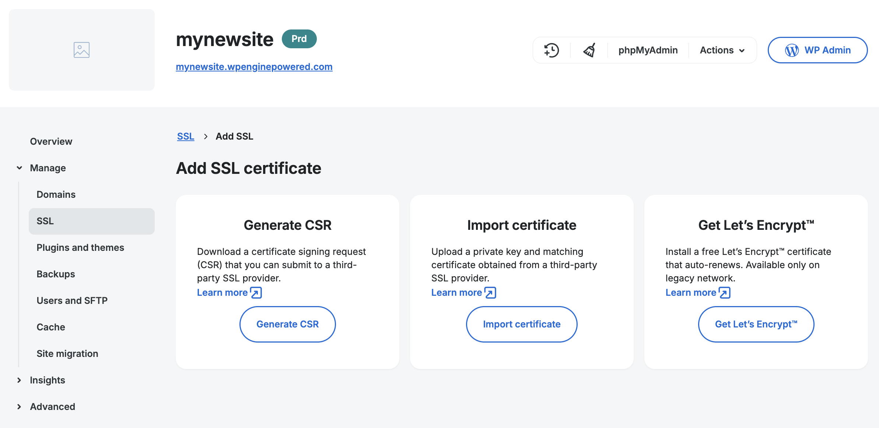The width and height of the screenshot is (879, 428).
Task: Select Backups in the sidebar
Action: 55,274
